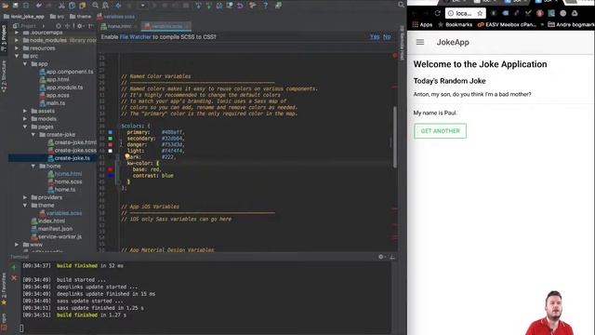Click the secondary green gutter swatch
595x335 pixels.
point(111,139)
